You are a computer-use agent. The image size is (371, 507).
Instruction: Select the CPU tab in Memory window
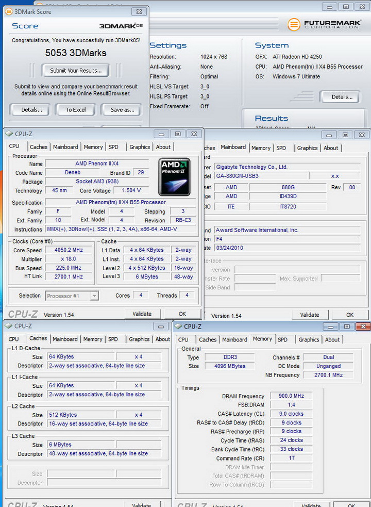tap(183, 340)
